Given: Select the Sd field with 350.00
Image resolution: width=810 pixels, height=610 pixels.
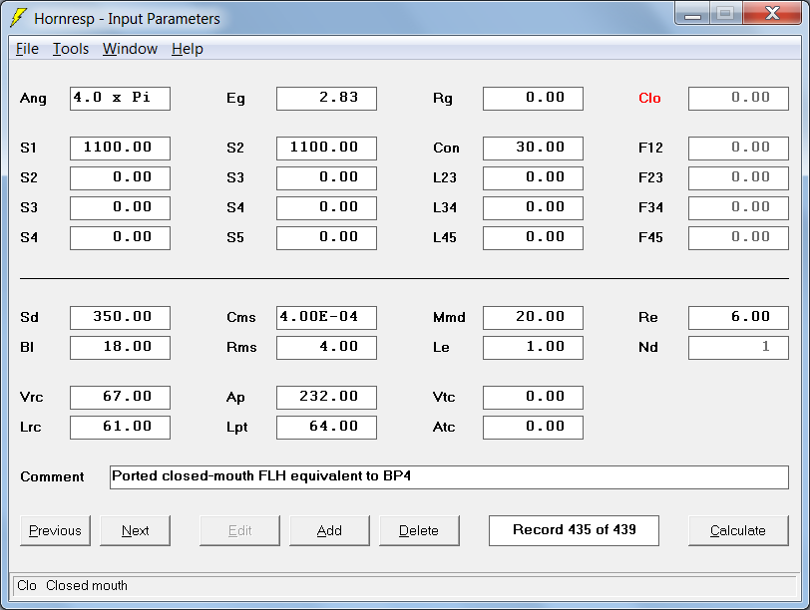Looking at the screenshot, I should [x=120, y=318].
